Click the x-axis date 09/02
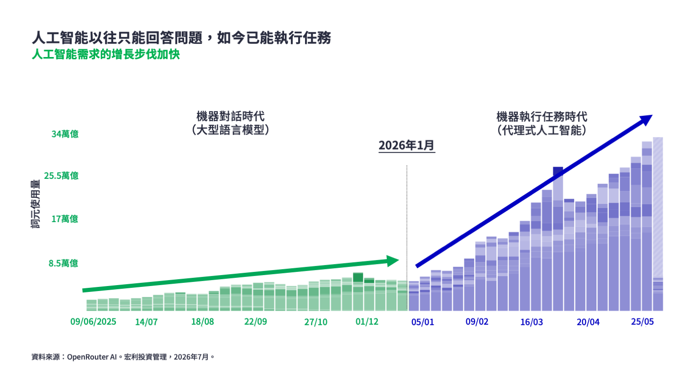685x385 pixels. click(x=477, y=322)
